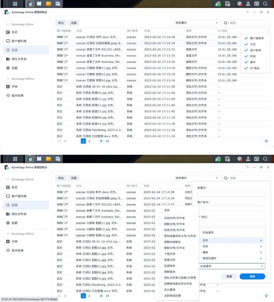Click the cloud sync status icon in upper taskbar

(218, 4)
